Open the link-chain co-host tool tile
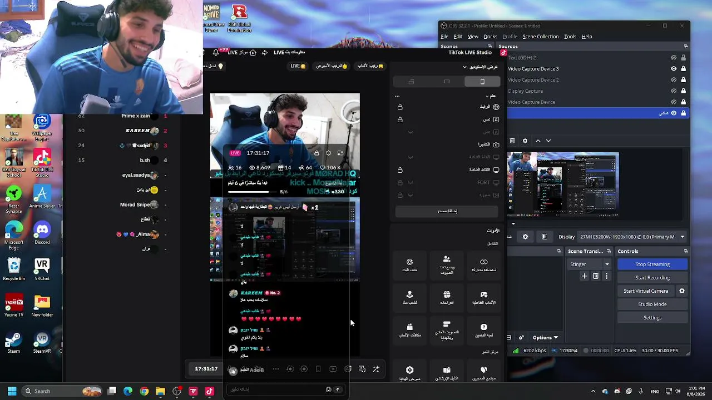This screenshot has height=400, width=712. pos(484,265)
